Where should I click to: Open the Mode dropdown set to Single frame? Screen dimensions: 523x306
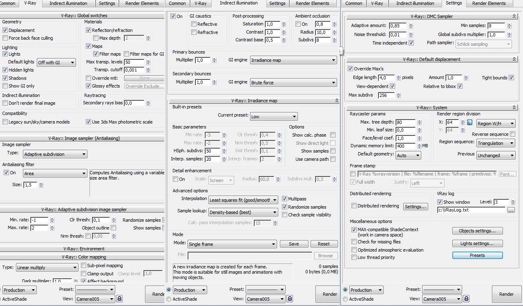pyautogui.click(x=232, y=244)
